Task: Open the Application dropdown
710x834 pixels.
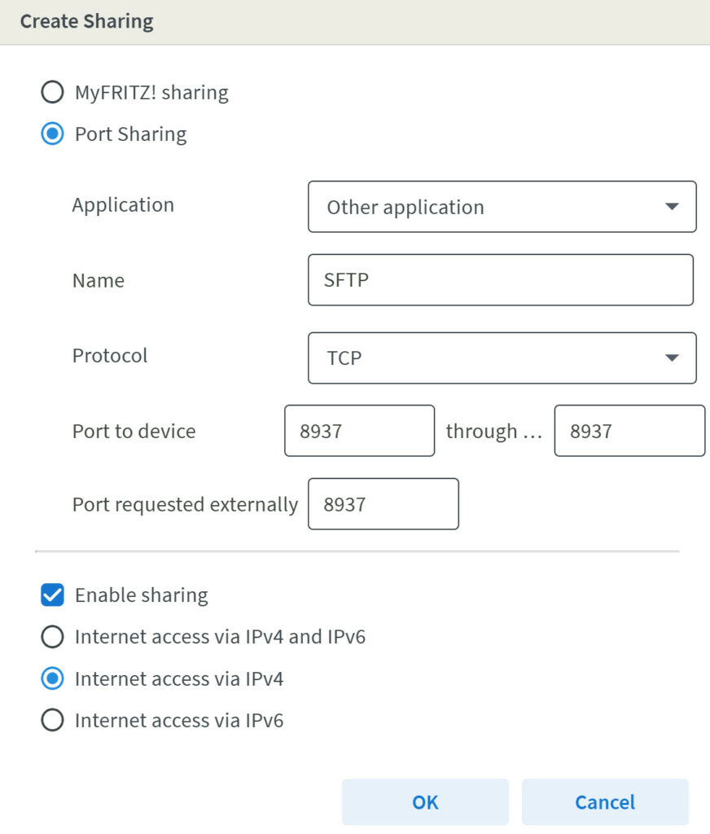Action: coord(502,207)
